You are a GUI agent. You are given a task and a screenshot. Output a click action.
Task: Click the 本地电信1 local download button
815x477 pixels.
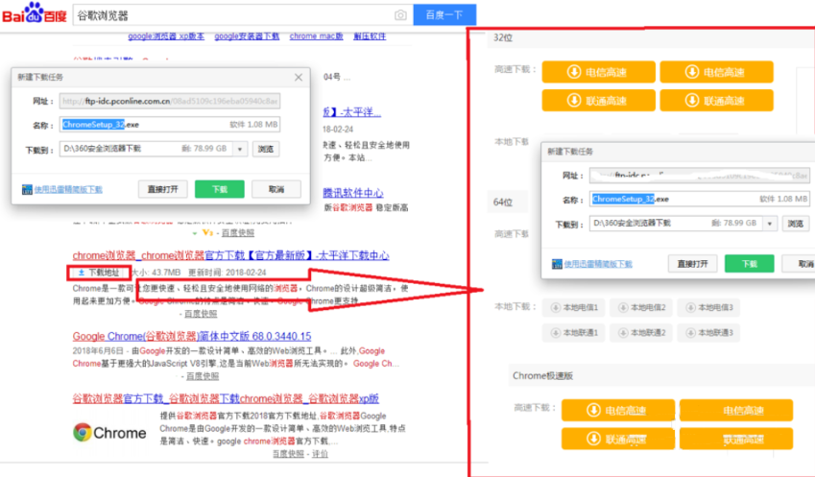[575, 308]
